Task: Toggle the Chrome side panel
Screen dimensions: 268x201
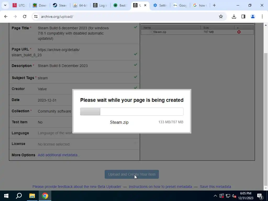Action: (x=243, y=16)
